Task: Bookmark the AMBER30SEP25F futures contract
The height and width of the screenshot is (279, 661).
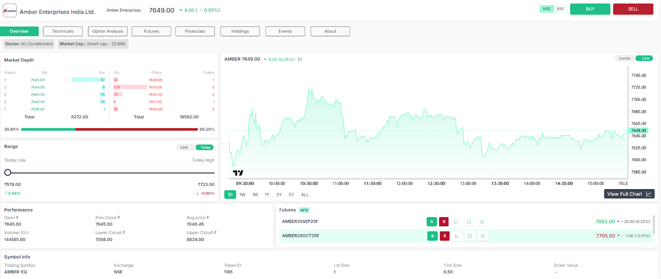Action: point(469,222)
